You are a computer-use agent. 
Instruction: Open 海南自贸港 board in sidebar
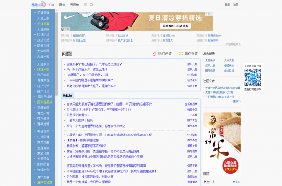(45, 182)
